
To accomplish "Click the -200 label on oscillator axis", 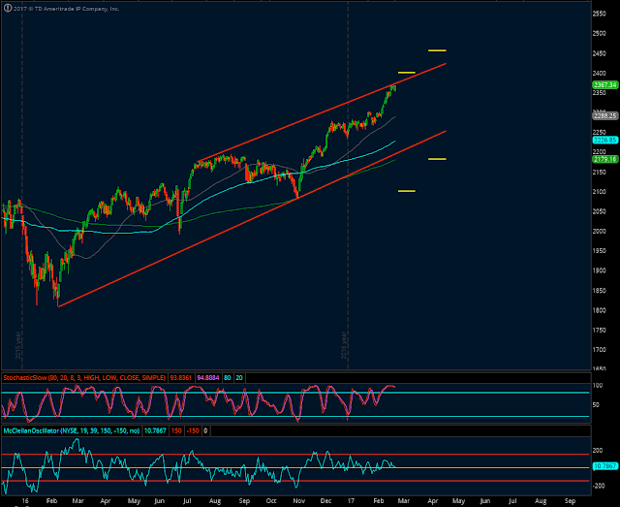I will tap(598, 486).
